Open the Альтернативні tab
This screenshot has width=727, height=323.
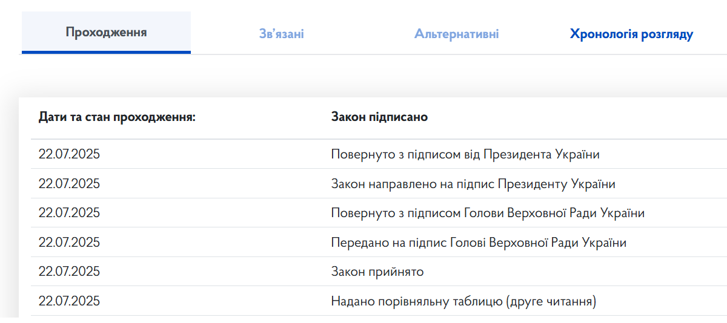(x=456, y=34)
